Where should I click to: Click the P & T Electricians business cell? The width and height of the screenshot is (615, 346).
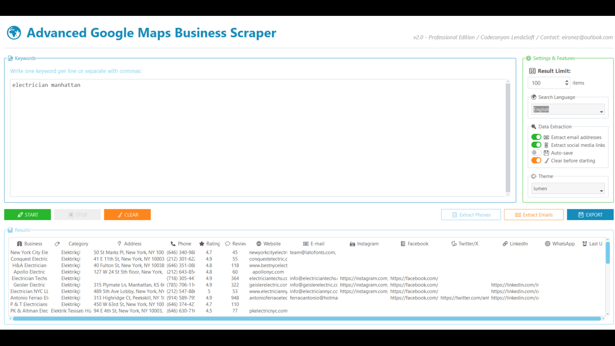point(29,304)
